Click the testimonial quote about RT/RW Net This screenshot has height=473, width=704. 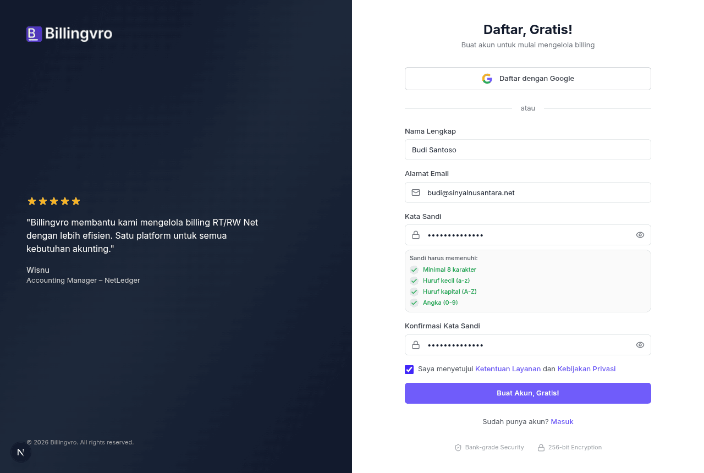click(x=142, y=236)
